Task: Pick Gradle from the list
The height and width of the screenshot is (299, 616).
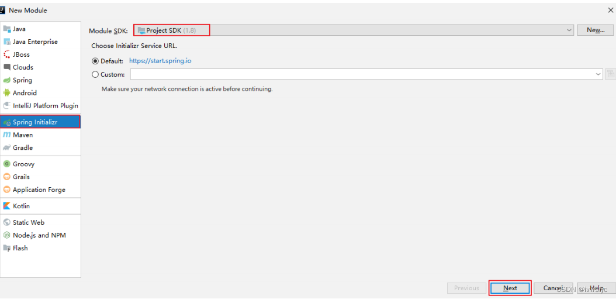Action: pos(41,147)
